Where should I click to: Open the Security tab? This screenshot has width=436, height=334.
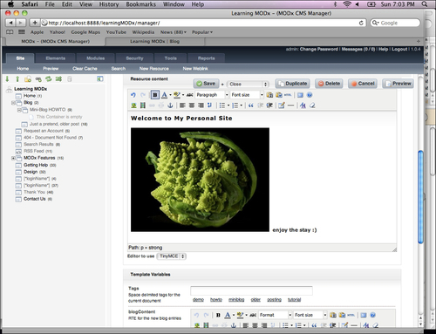[x=134, y=58]
